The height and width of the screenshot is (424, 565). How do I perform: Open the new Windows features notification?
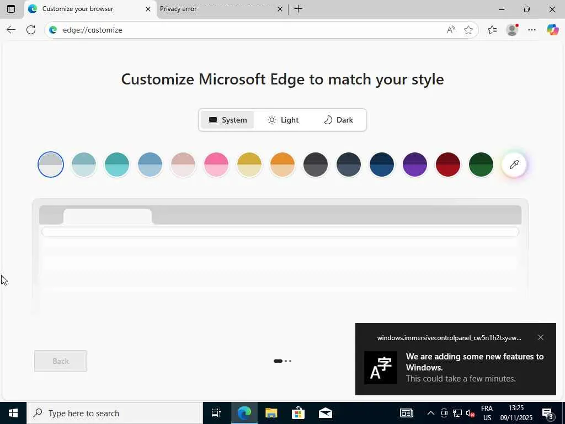[455, 359]
